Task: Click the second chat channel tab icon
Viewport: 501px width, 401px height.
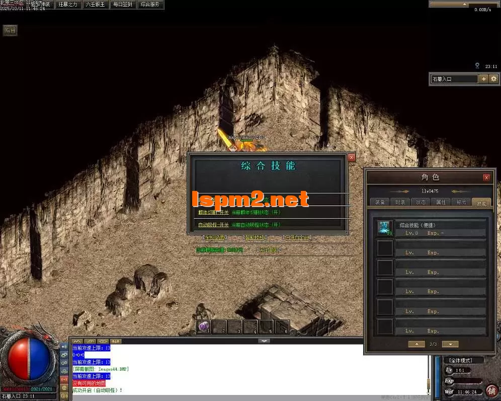Action: (x=90, y=341)
